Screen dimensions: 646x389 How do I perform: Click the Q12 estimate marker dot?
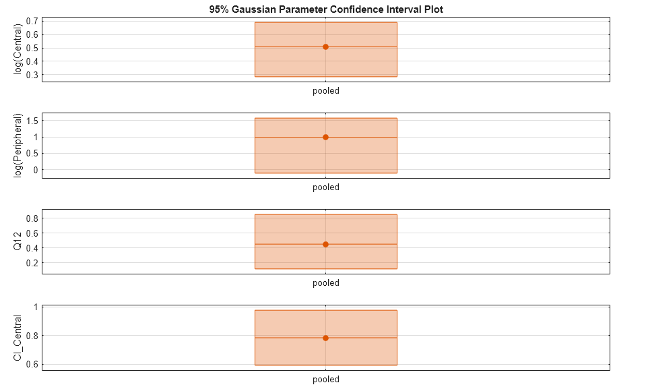pyautogui.click(x=325, y=244)
